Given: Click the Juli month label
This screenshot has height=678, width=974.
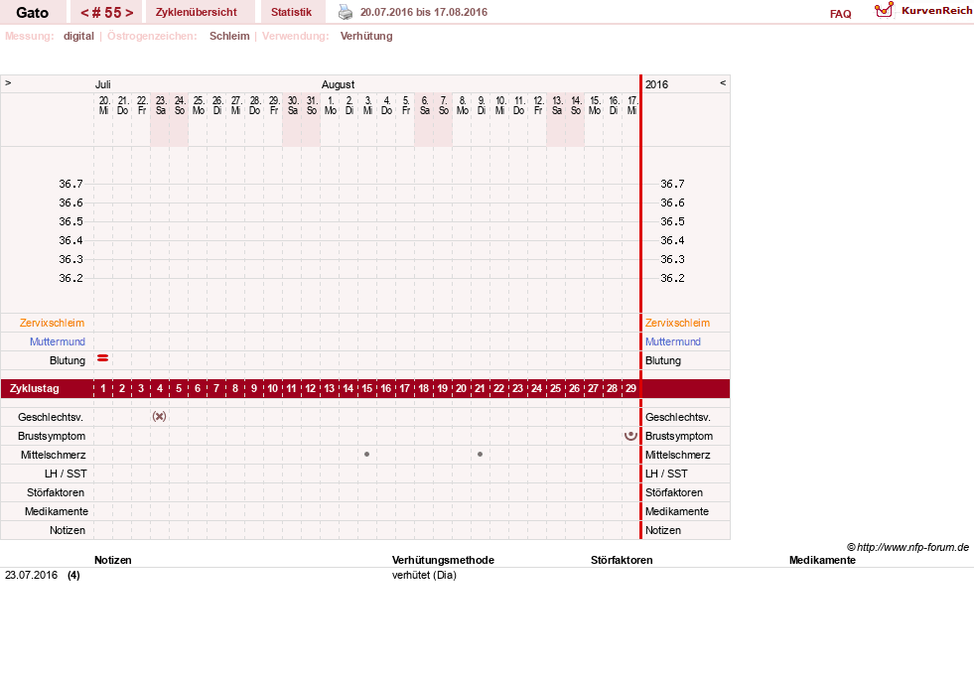Looking at the screenshot, I should [x=103, y=84].
